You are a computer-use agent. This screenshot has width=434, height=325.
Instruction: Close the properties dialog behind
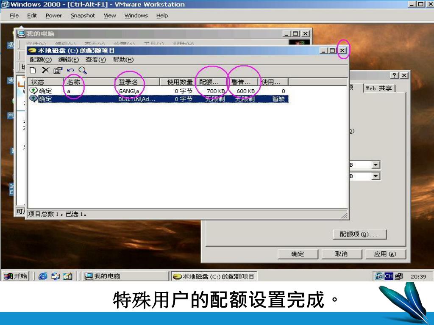tap(404, 75)
